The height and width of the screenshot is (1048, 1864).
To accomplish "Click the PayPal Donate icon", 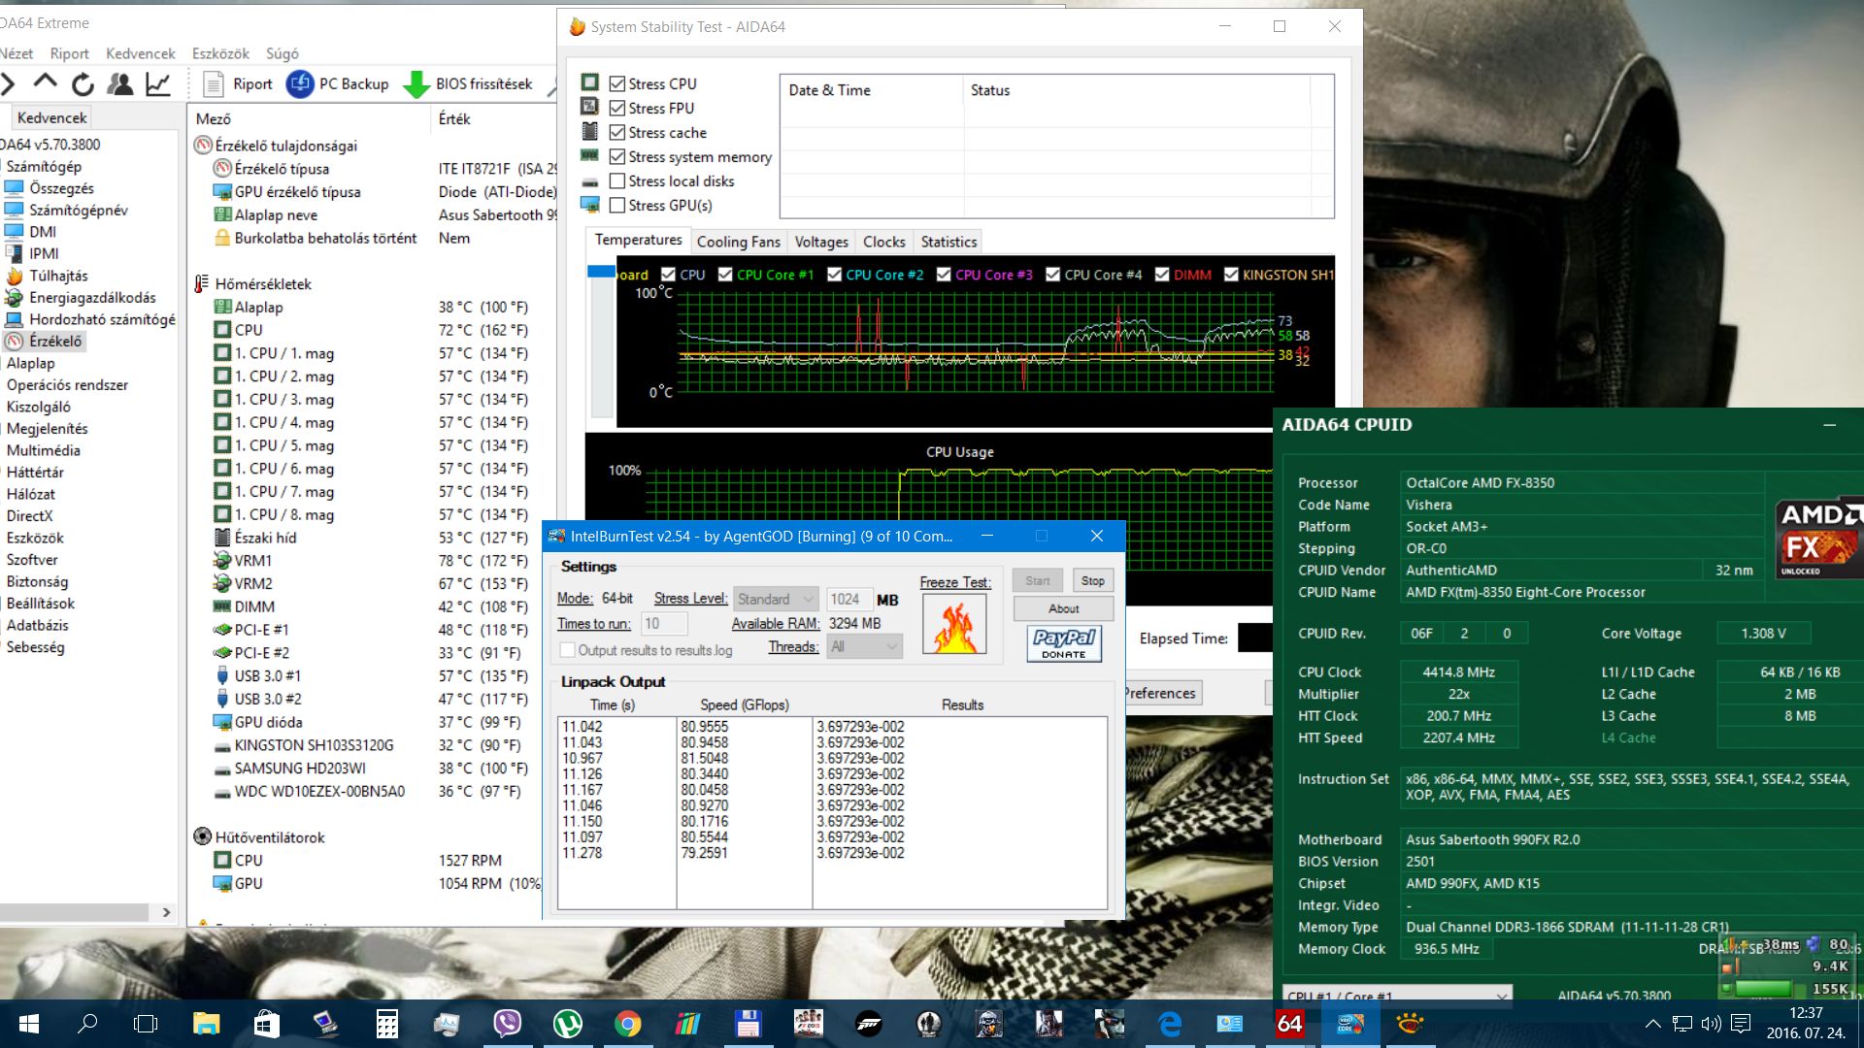I will 1064,643.
